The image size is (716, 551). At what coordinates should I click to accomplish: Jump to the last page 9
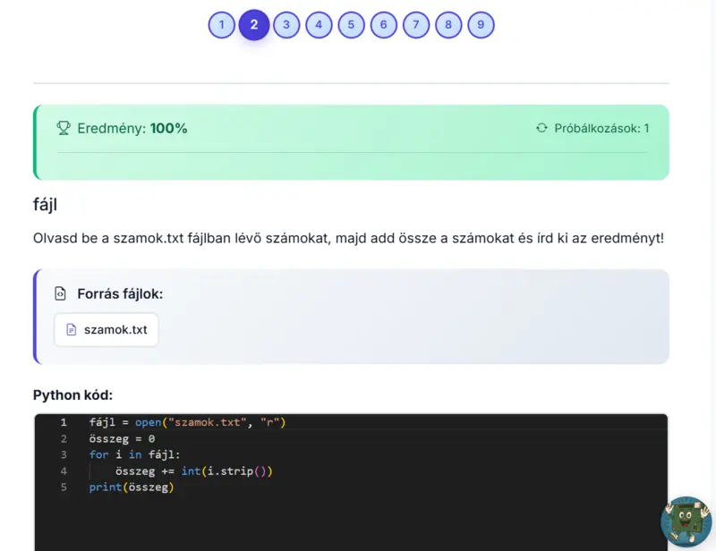(481, 25)
